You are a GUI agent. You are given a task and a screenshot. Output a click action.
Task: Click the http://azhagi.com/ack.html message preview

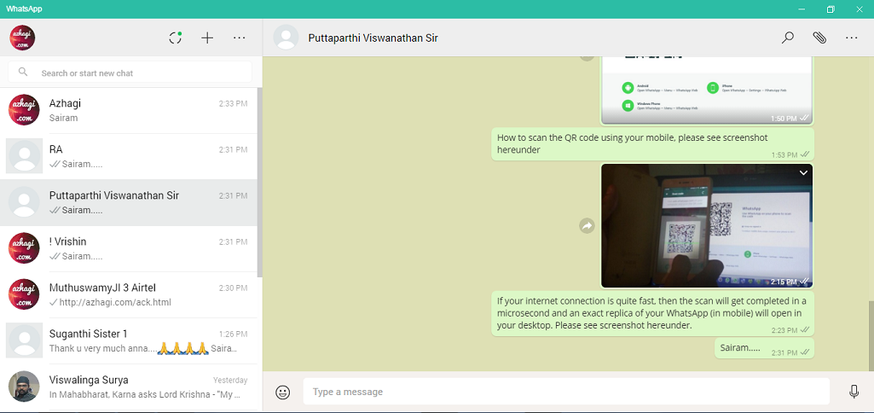116,302
